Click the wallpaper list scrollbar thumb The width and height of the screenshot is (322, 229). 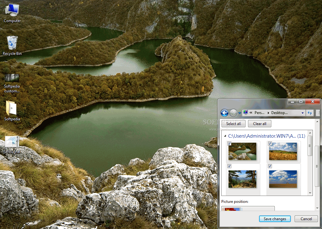(x=310, y=146)
